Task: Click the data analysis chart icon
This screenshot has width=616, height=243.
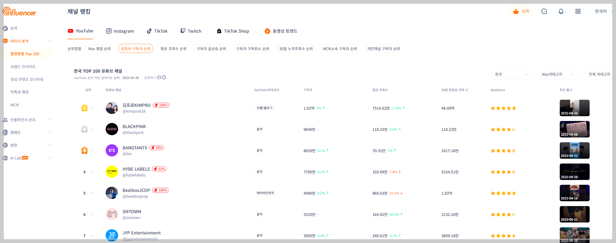Action: (x=5, y=41)
